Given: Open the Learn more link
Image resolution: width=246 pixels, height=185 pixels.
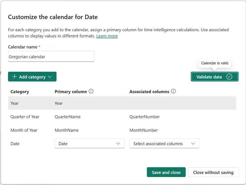Looking at the screenshot, I should pos(107,36).
